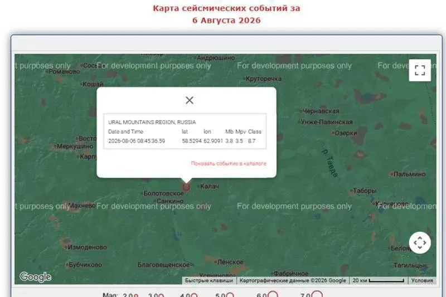Select Mpv value 3.5
446x297 pixels.
[x=239, y=140]
